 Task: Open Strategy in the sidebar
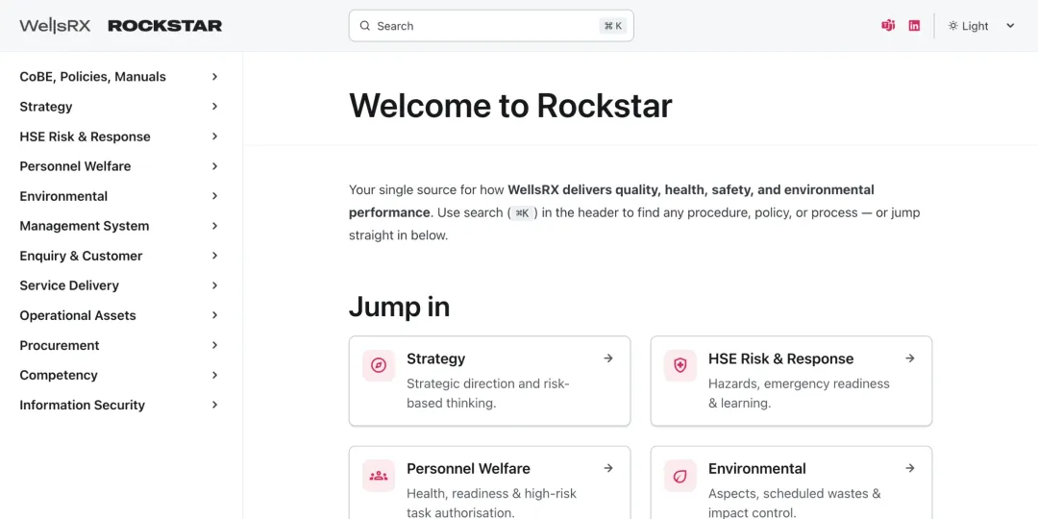[x=46, y=107]
